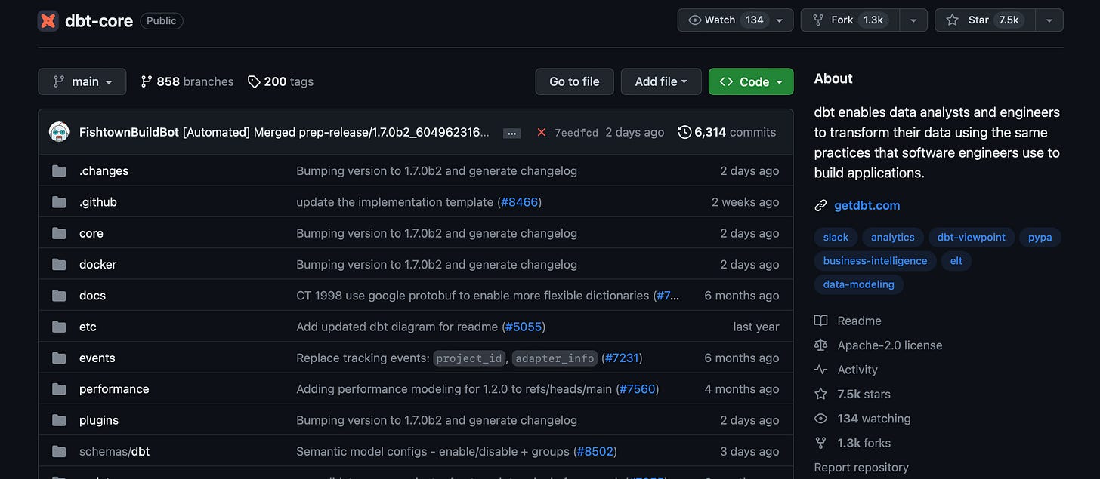Open pull request #7560 link
The image size is (1100, 479).
637,389
